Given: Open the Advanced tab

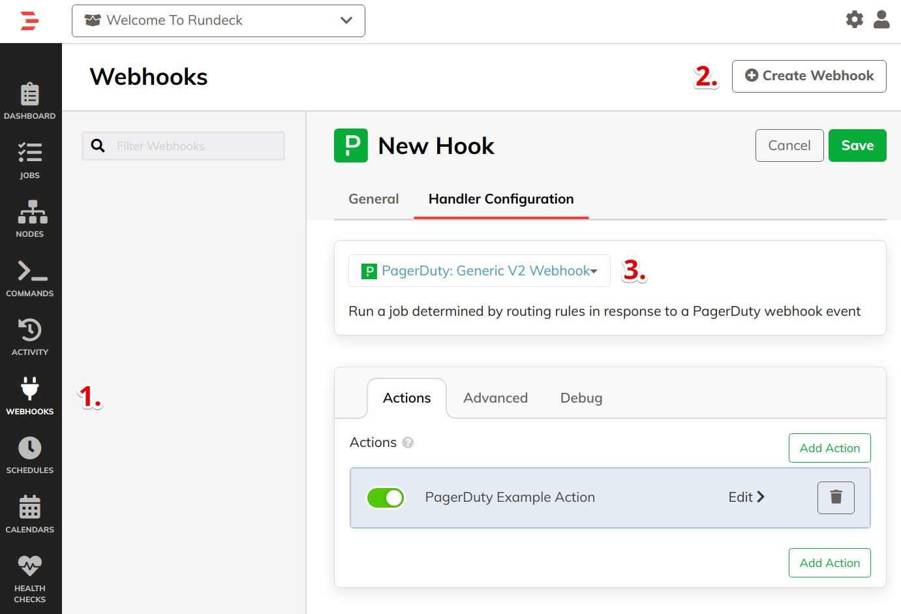Looking at the screenshot, I should (x=495, y=397).
